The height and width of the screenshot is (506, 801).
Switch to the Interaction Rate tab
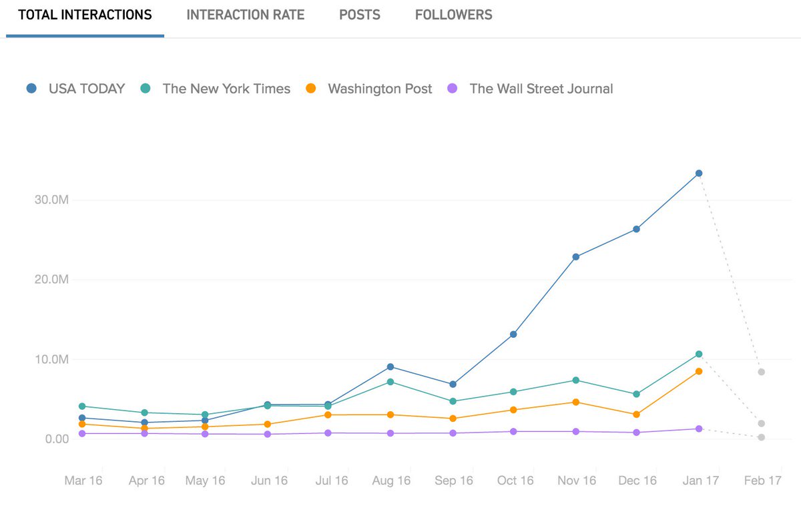click(x=245, y=15)
